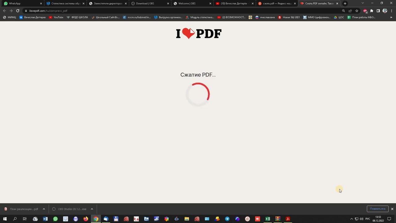Expand options for План реализации pdf download
This screenshot has height=223, width=396.
(44, 209)
